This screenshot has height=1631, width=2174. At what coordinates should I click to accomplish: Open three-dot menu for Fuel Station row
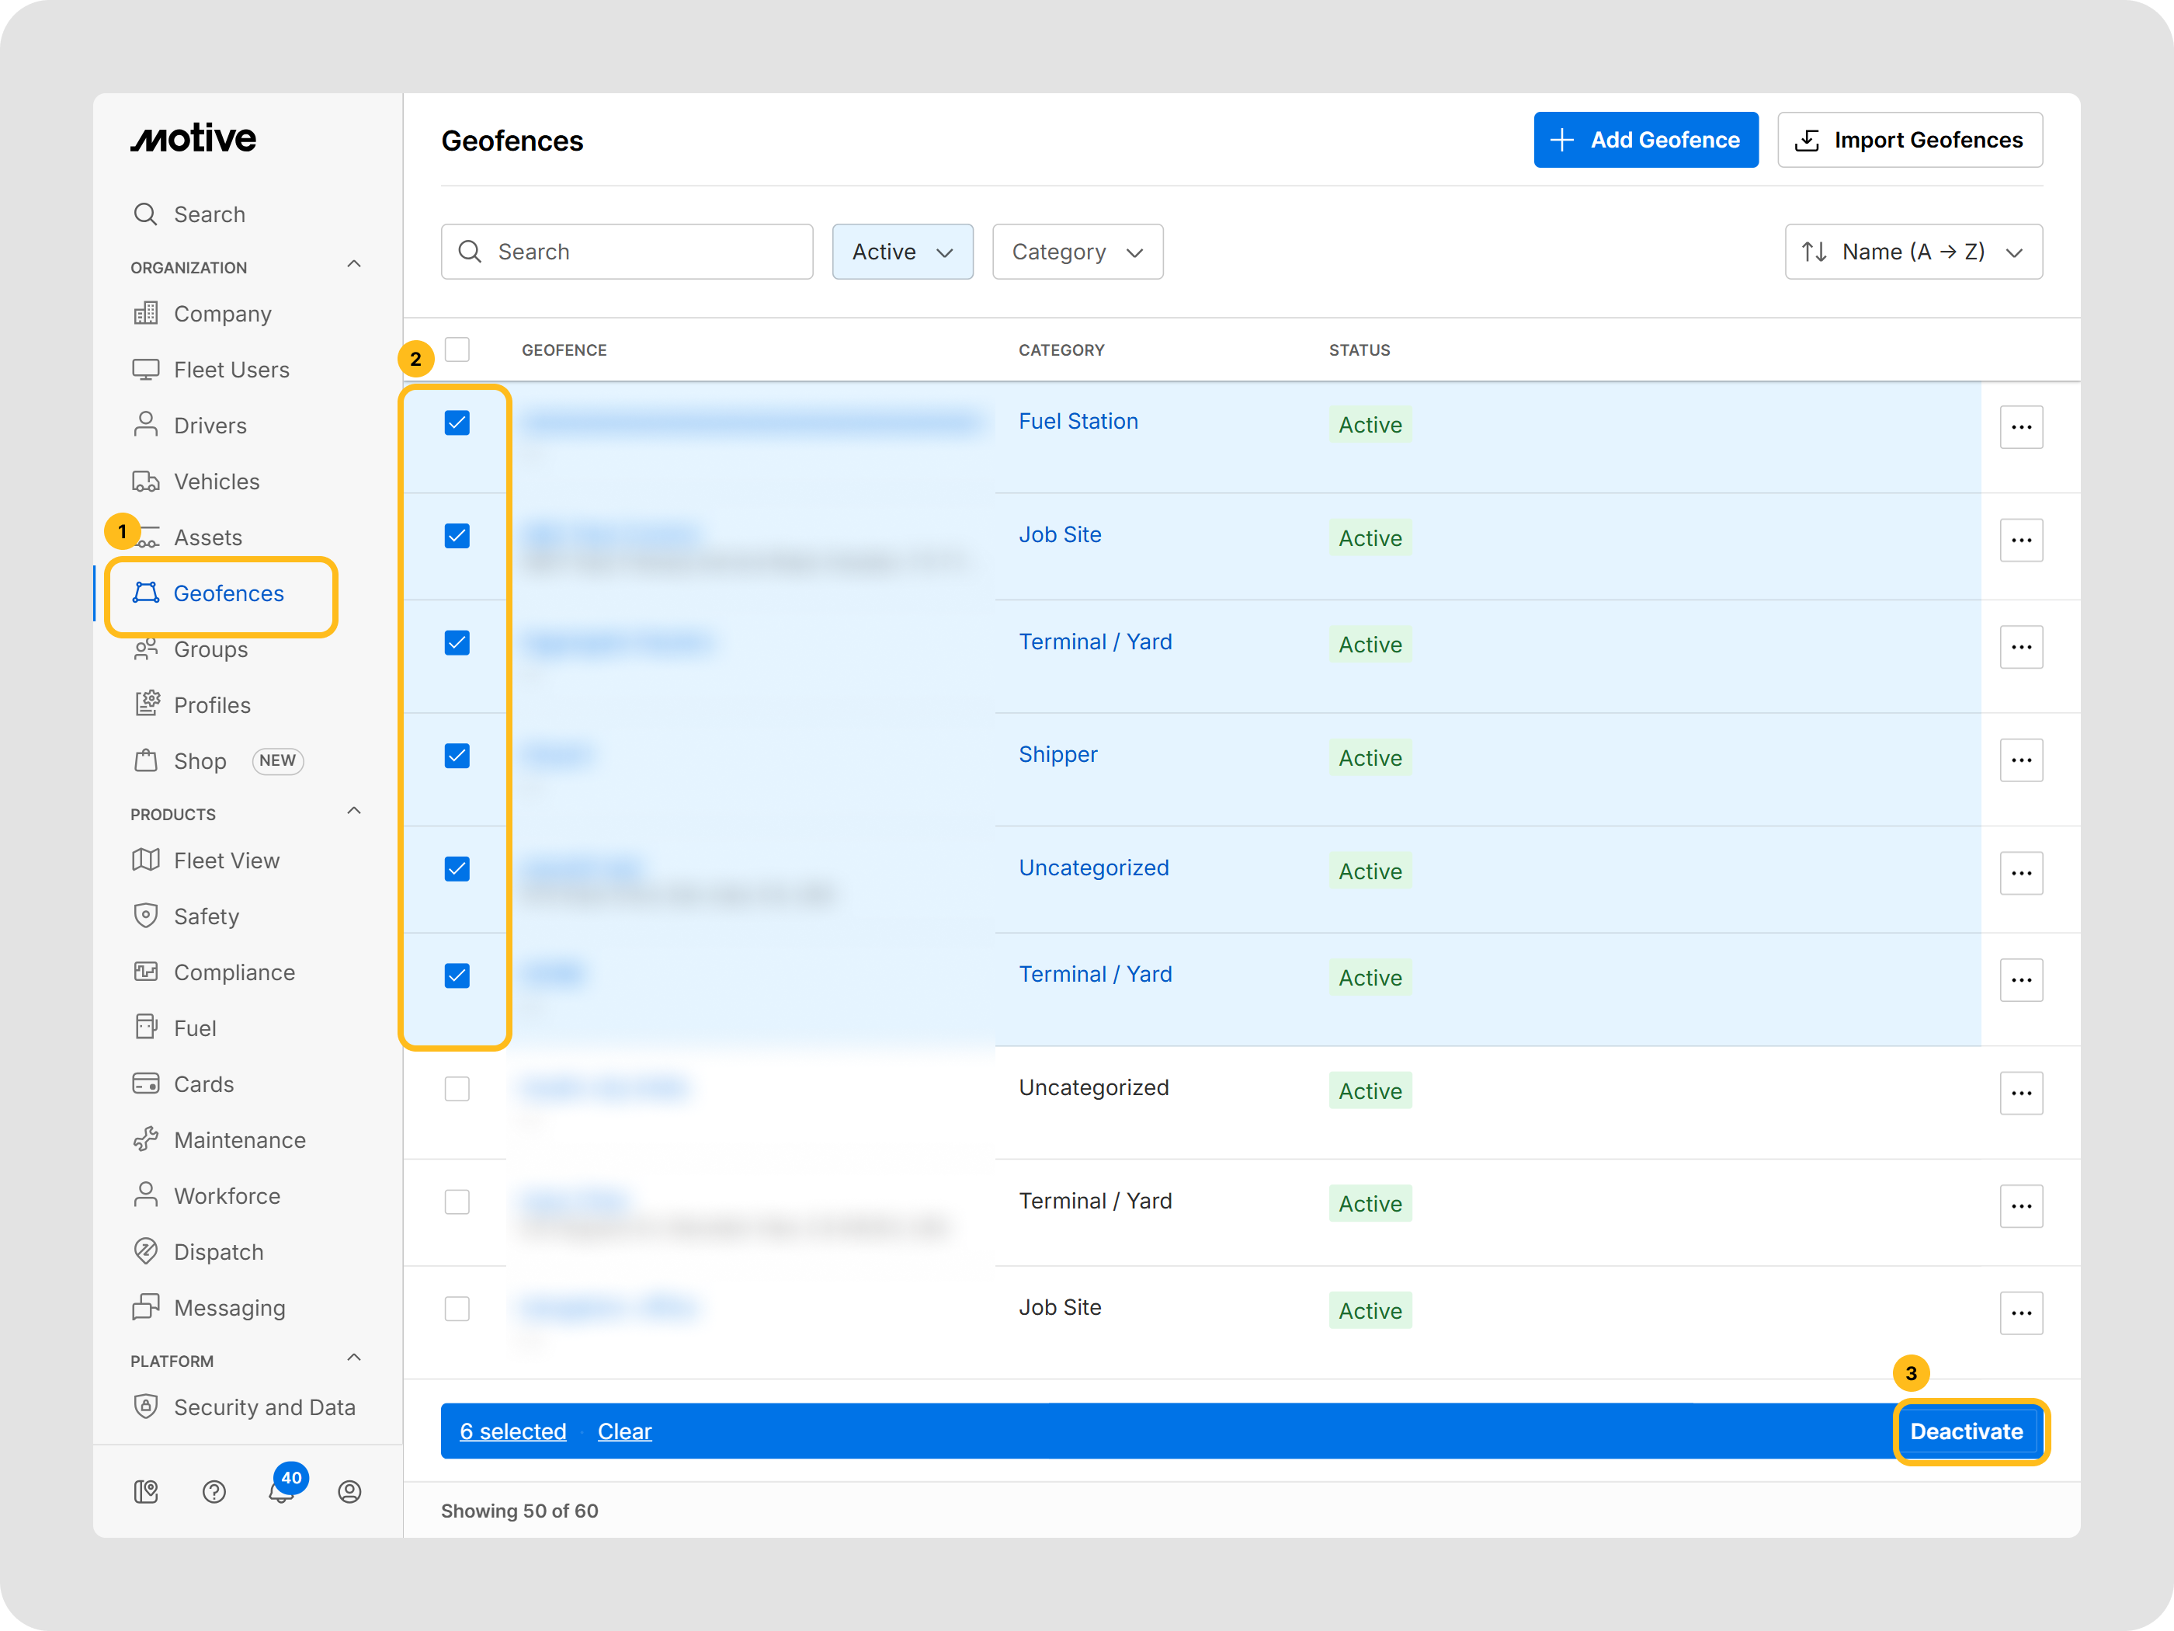[x=2021, y=426]
